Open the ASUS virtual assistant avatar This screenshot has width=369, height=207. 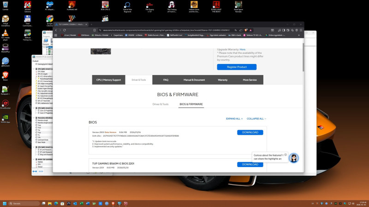coord(294,158)
